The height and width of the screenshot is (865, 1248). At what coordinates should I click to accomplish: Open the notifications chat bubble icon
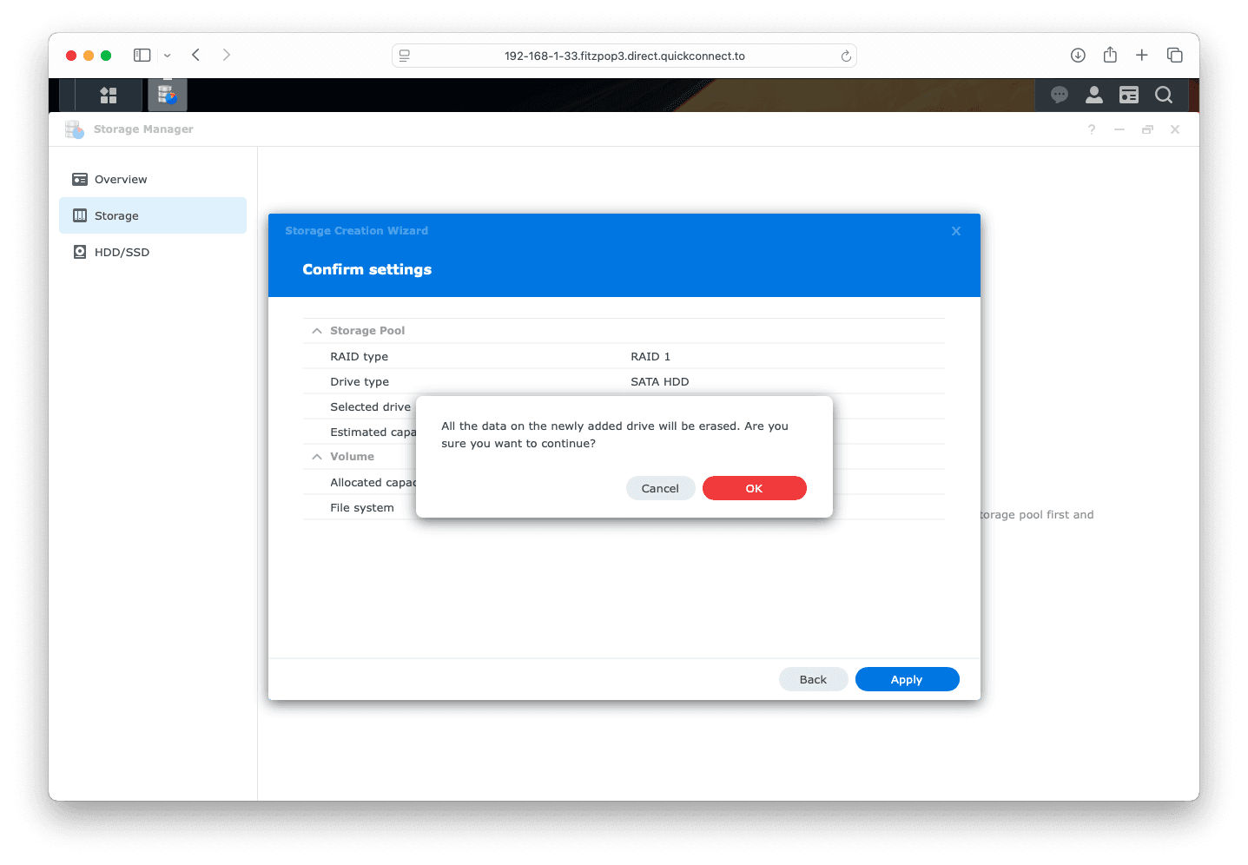(x=1059, y=96)
